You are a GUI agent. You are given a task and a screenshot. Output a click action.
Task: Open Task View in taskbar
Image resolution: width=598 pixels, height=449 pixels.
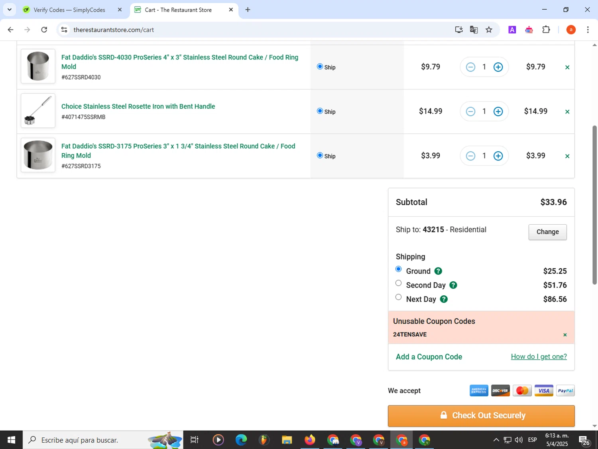tap(195, 440)
